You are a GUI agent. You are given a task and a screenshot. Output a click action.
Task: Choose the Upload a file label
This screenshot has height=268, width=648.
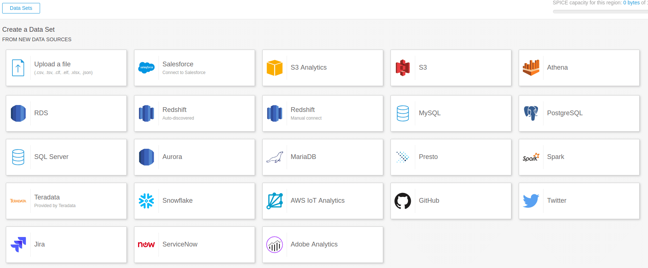(x=52, y=64)
